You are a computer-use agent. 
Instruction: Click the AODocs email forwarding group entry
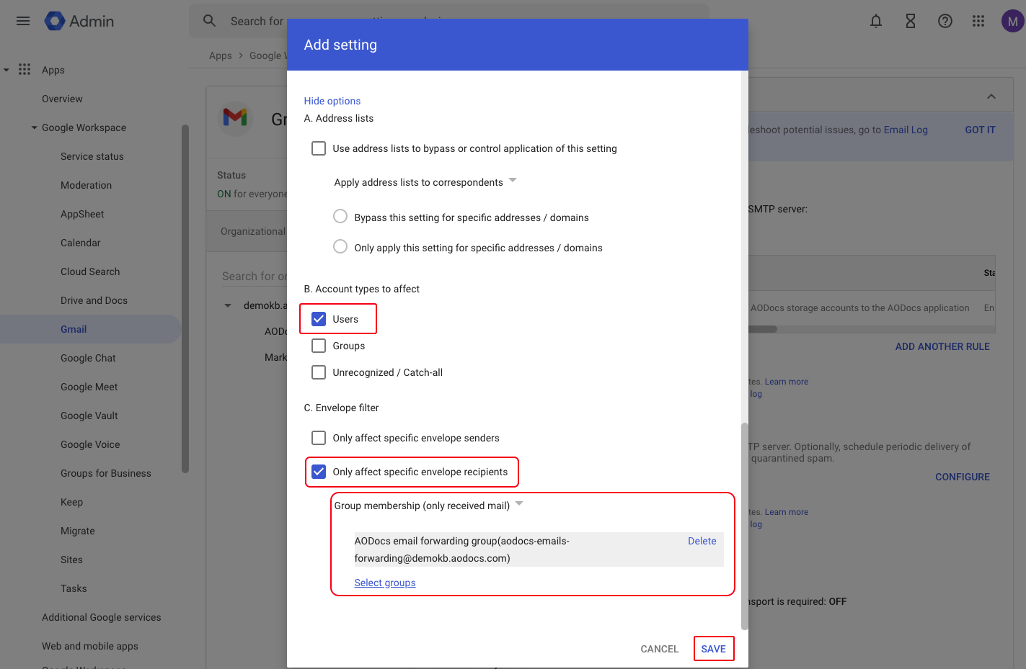click(x=539, y=549)
